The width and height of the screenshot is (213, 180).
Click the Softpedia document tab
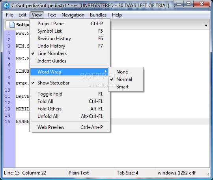coord(18,25)
